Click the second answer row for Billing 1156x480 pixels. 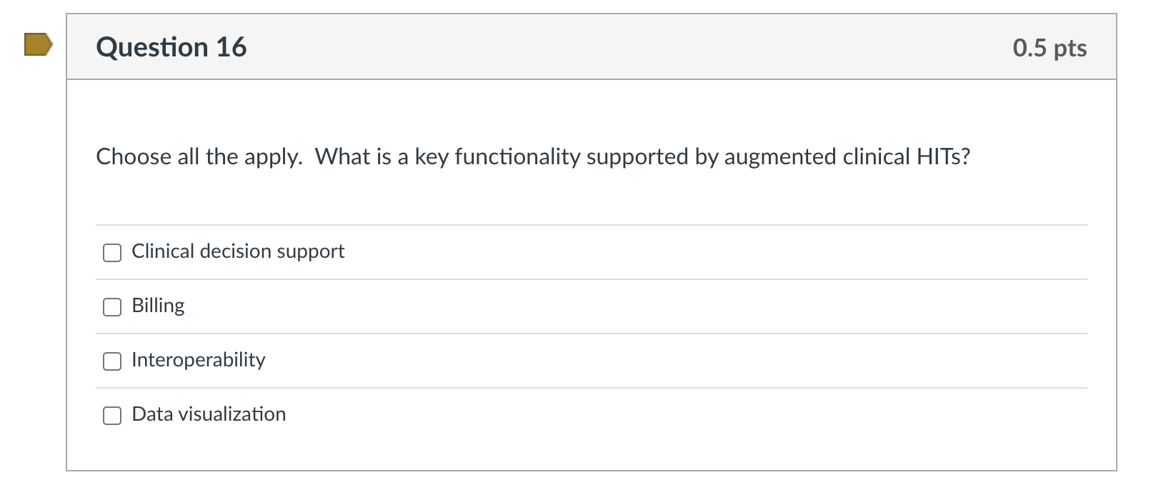coord(500,306)
